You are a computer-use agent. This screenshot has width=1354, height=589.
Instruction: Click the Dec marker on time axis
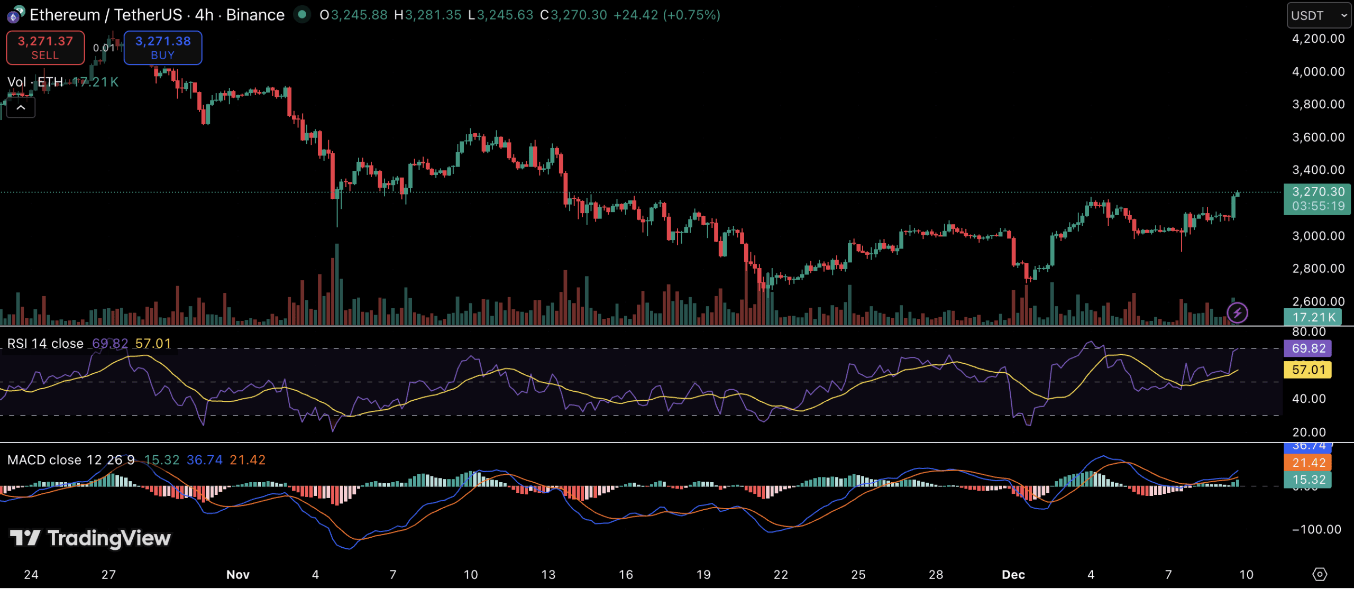coord(1013,575)
